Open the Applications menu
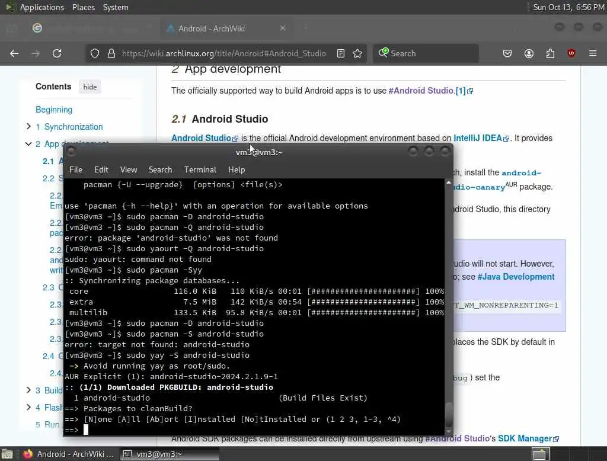 click(42, 7)
